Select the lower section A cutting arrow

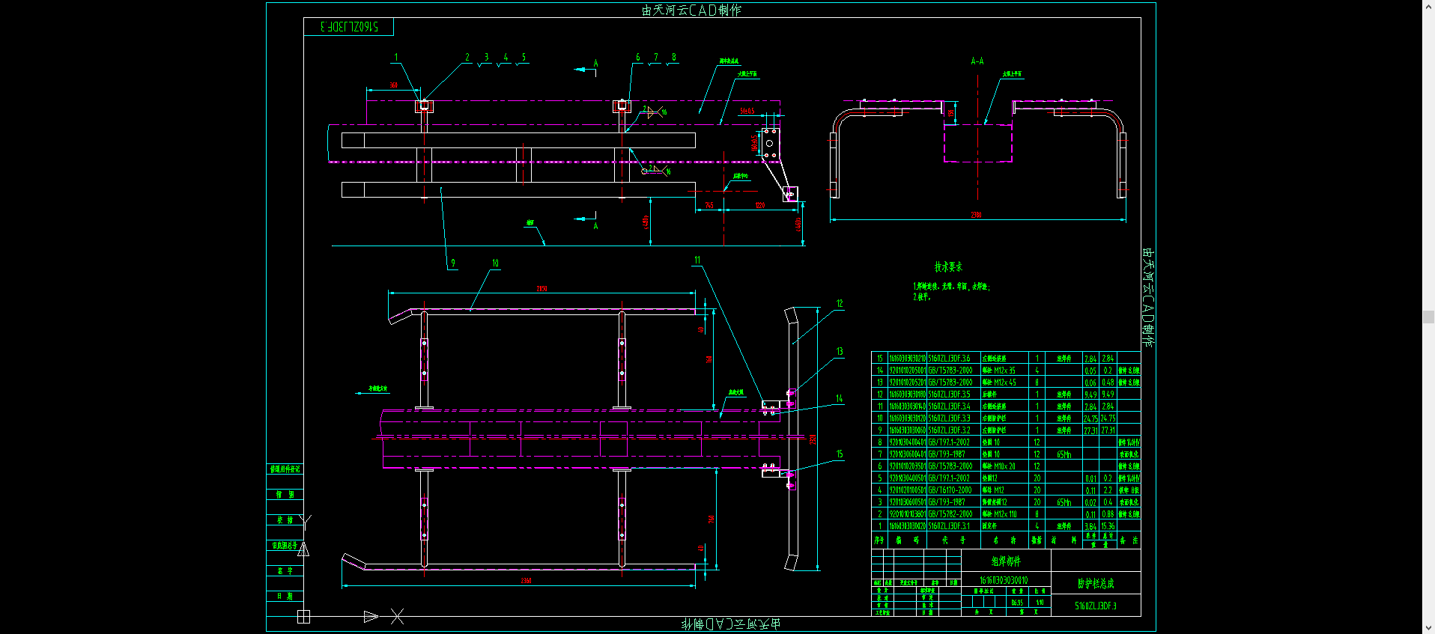(x=585, y=219)
